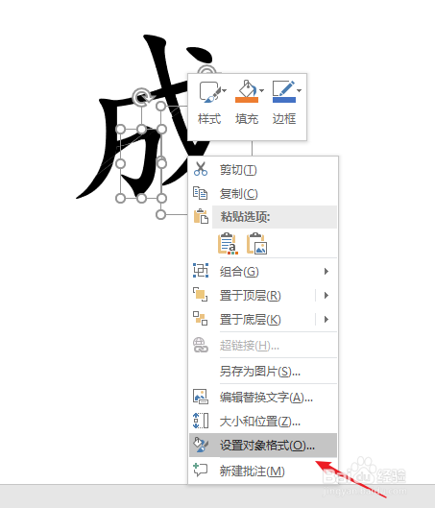Click the blue outline color bar
Viewport: 435px width, 508px height.
pyautogui.click(x=284, y=100)
